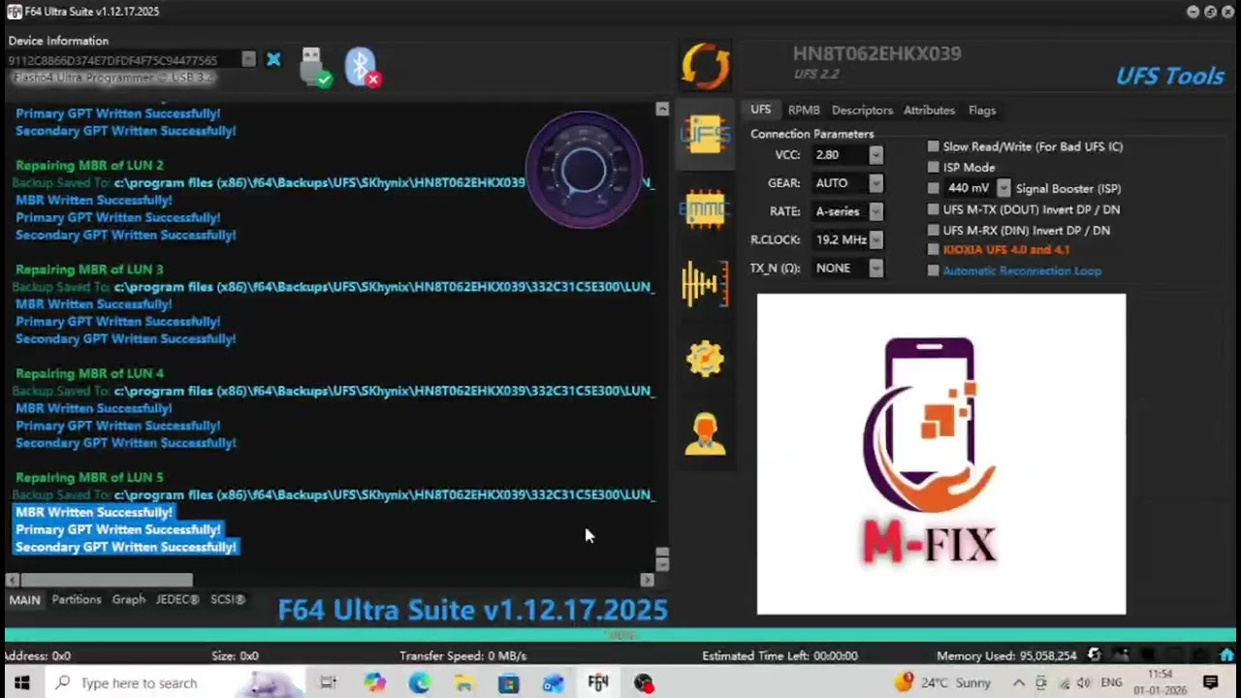Switch to the RPMB tab
This screenshot has width=1241, height=698.
tap(804, 110)
